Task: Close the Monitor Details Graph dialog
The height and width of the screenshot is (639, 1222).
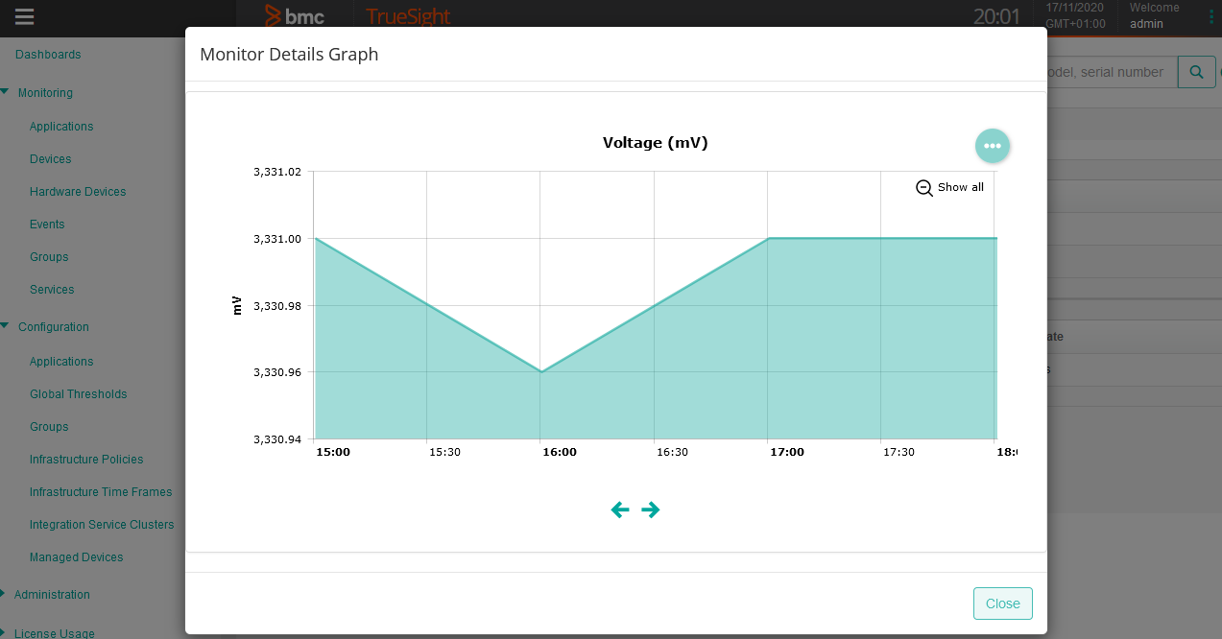Action: [1002, 603]
